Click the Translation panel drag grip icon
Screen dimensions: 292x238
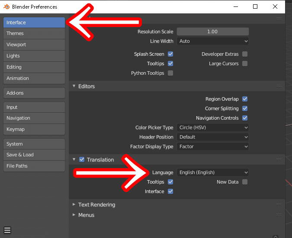[x=279, y=160]
